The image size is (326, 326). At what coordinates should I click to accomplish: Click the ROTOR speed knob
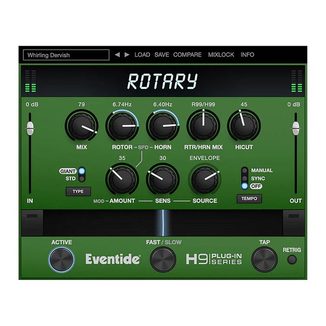[122, 126]
